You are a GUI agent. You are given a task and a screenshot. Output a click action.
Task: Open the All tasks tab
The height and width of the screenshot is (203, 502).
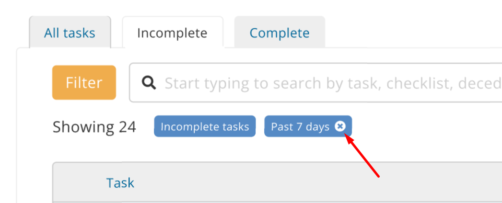(70, 33)
